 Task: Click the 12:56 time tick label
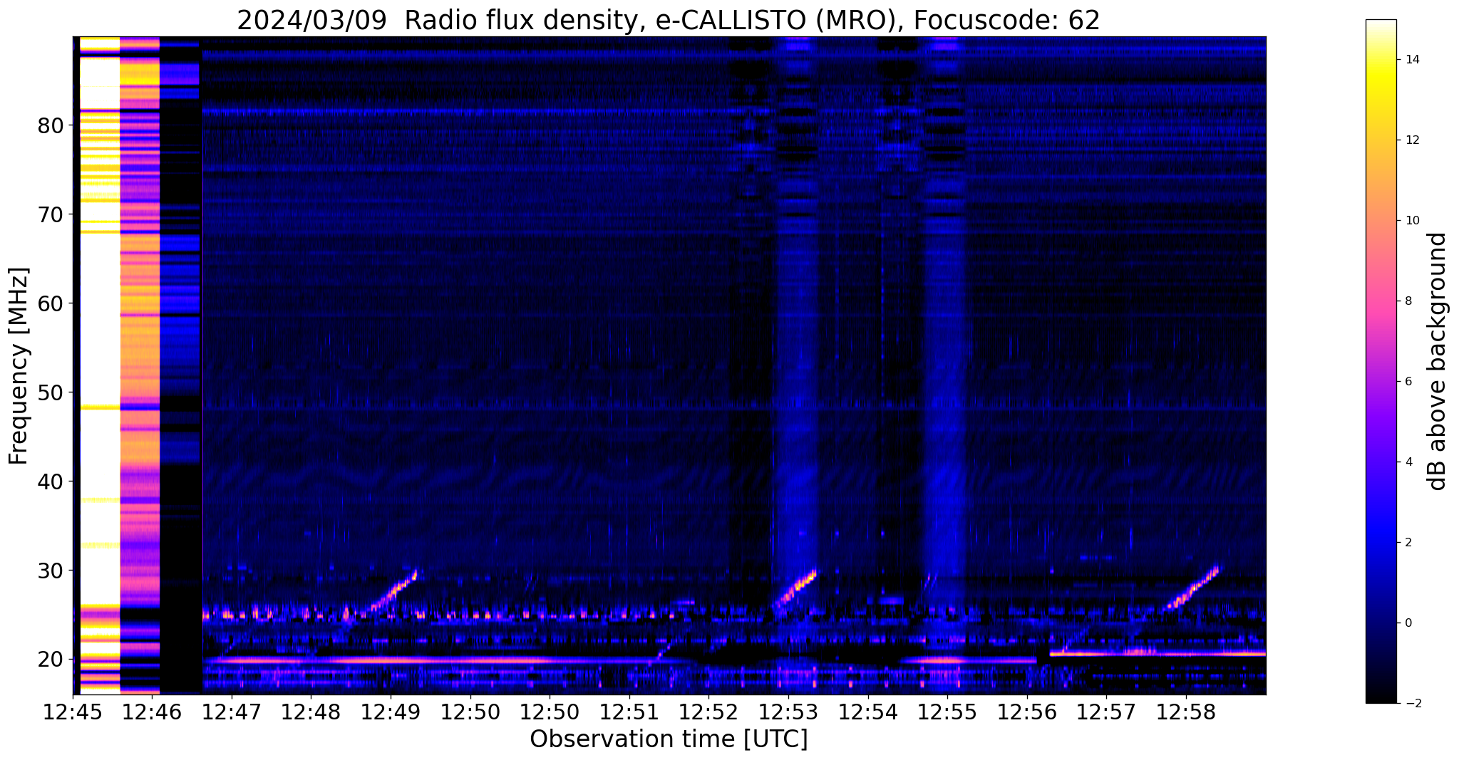pos(1026,712)
